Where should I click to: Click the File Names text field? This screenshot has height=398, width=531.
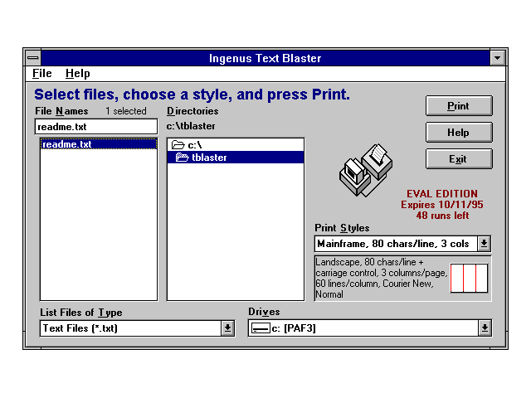[95, 127]
